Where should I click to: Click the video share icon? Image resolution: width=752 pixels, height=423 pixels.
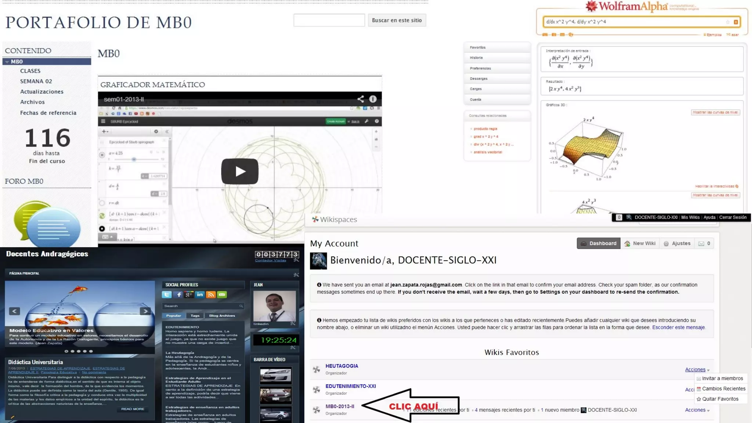click(x=361, y=99)
